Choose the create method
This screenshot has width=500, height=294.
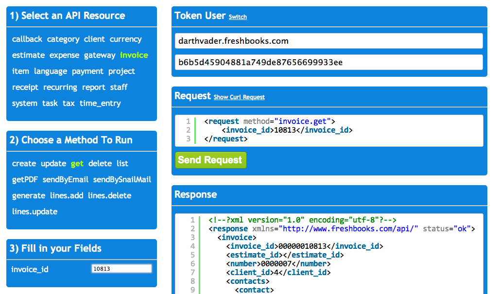tap(24, 164)
